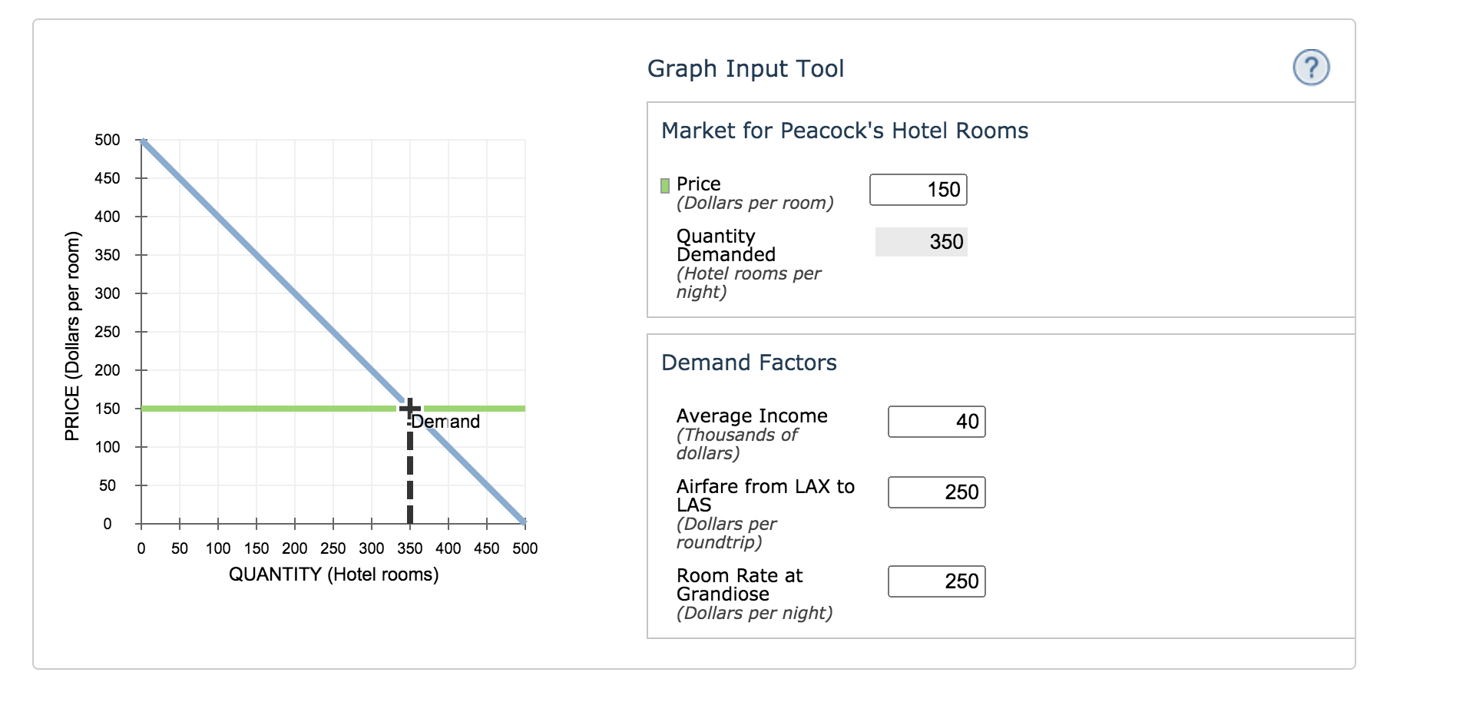Image resolution: width=1476 pixels, height=702 pixels.
Task: Click the Demand Factors heading
Action: pos(749,363)
